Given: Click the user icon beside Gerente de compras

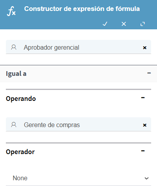Looking at the screenshot, I should 14,125.
